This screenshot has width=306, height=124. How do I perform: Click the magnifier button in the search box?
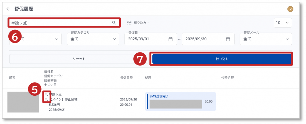point(114,22)
